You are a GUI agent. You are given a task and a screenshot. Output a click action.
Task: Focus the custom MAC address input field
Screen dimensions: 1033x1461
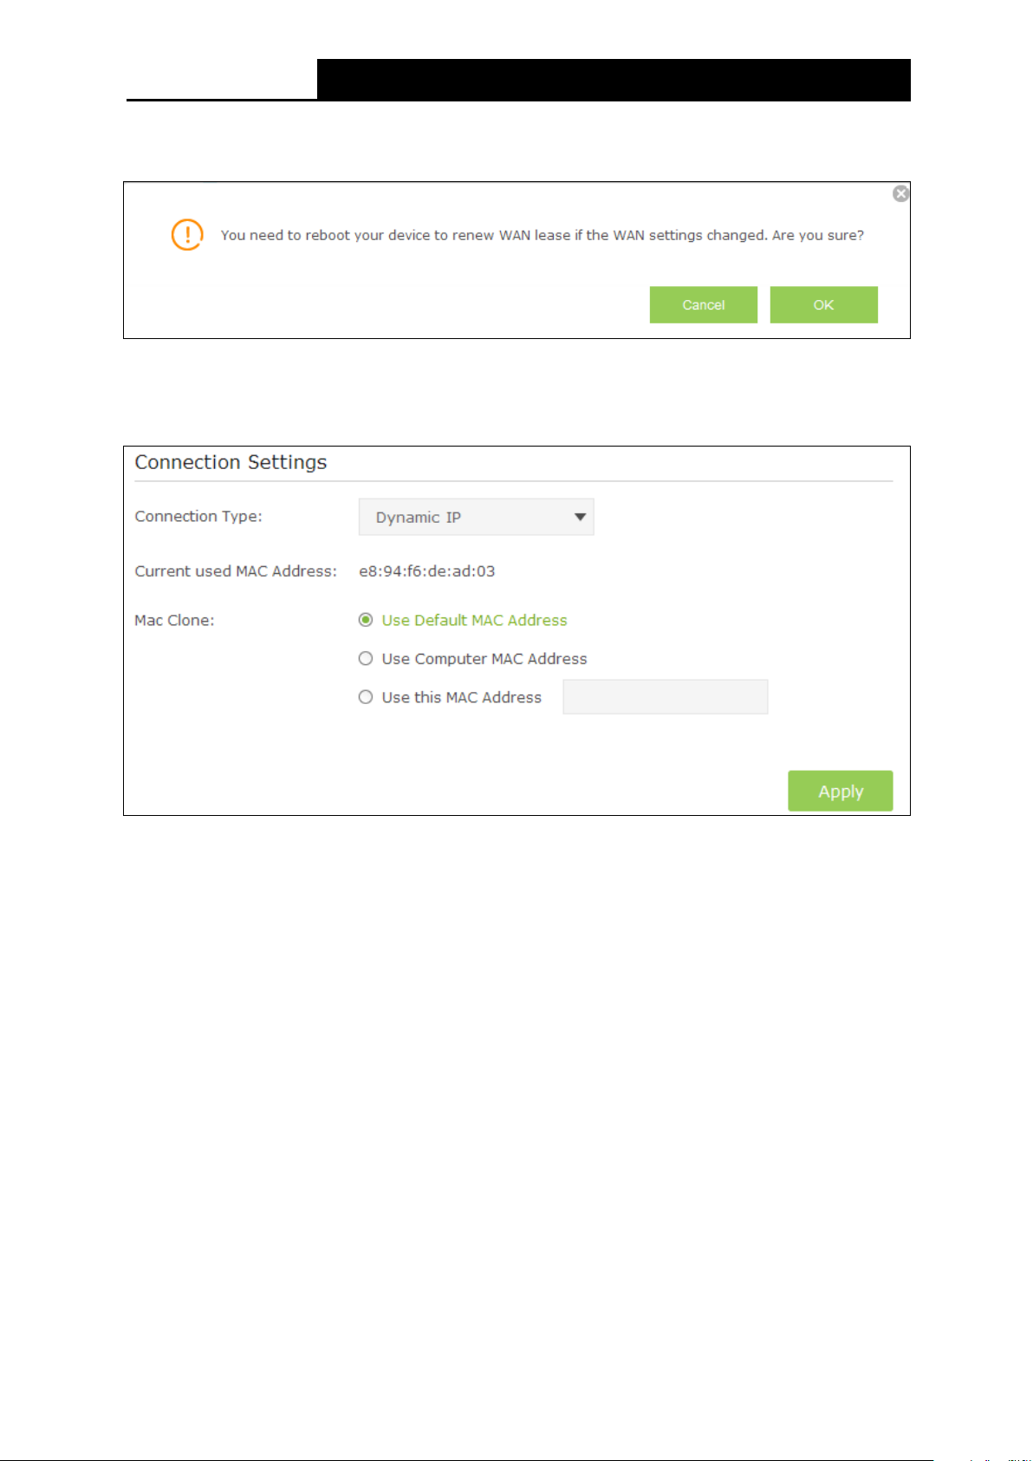click(x=665, y=697)
